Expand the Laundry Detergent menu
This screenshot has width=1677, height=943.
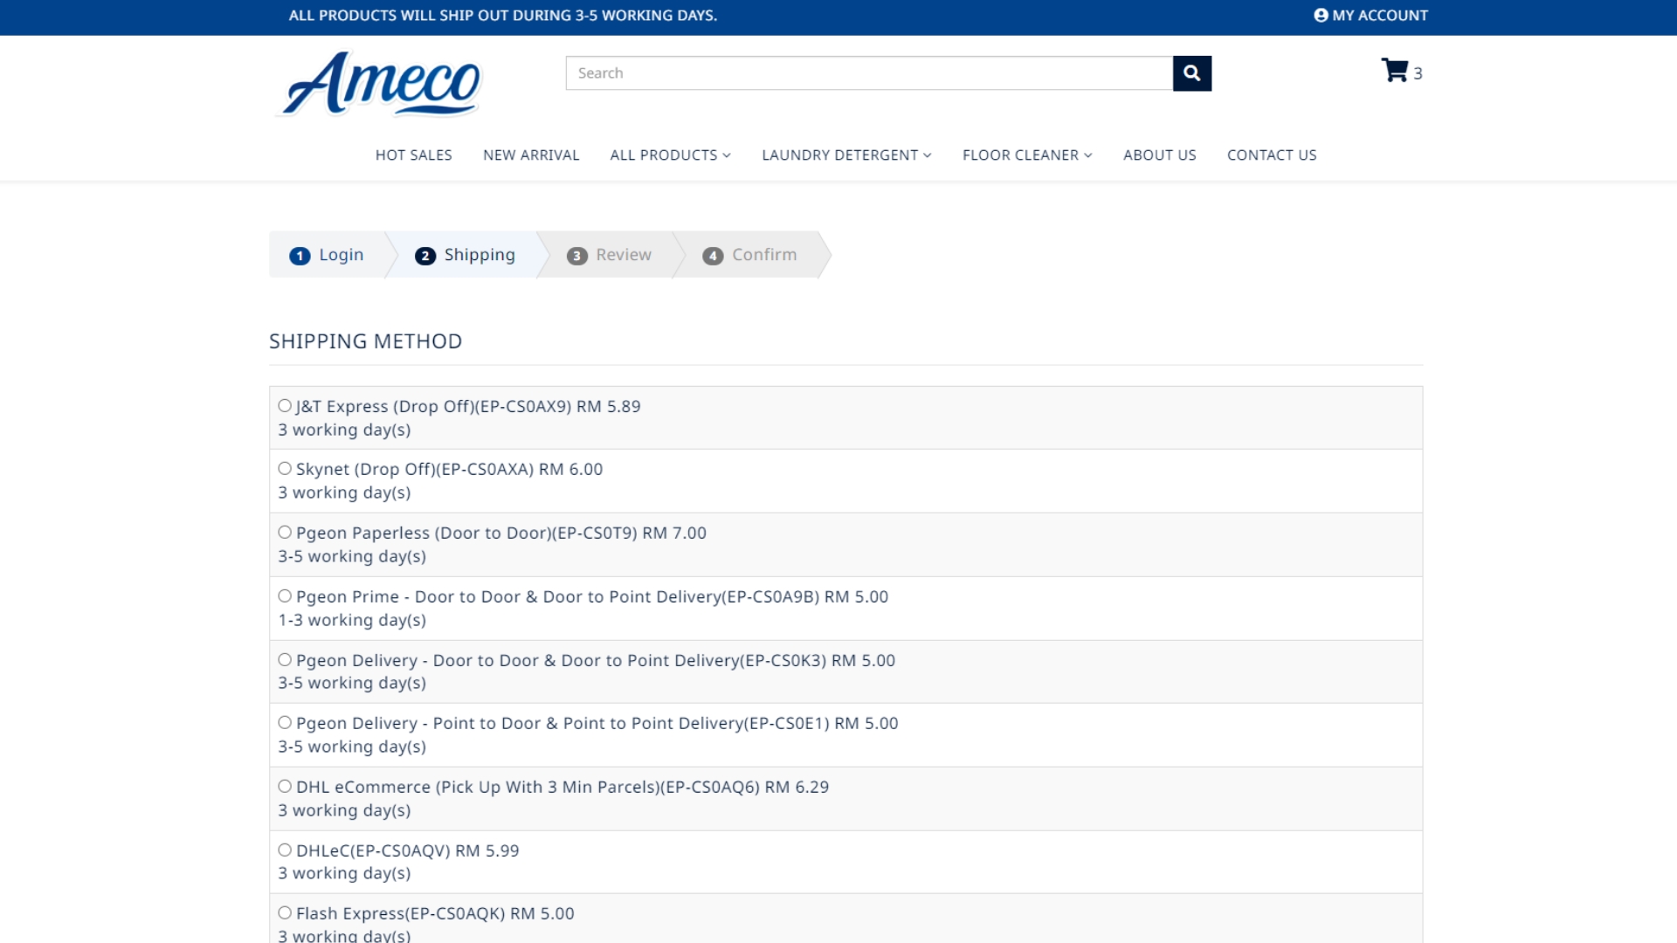click(x=845, y=155)
